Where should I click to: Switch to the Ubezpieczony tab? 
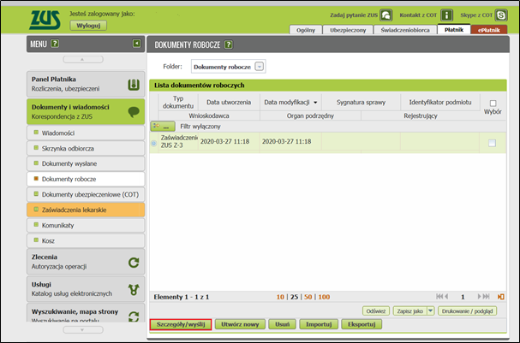point(348,30)
